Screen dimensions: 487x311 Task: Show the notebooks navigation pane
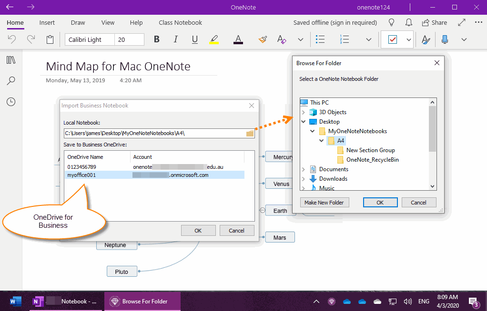11,60
